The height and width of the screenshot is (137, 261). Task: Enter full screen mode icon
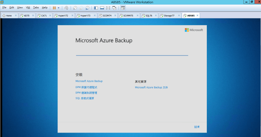click(108, 7)
